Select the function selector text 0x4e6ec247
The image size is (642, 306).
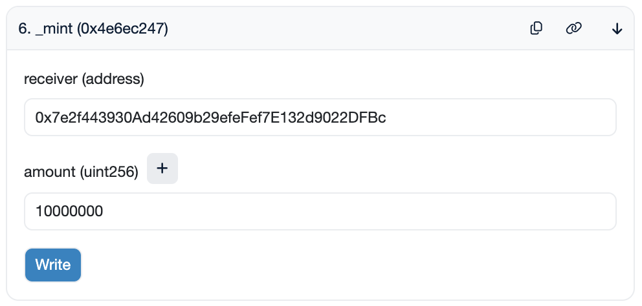[123, 28]
